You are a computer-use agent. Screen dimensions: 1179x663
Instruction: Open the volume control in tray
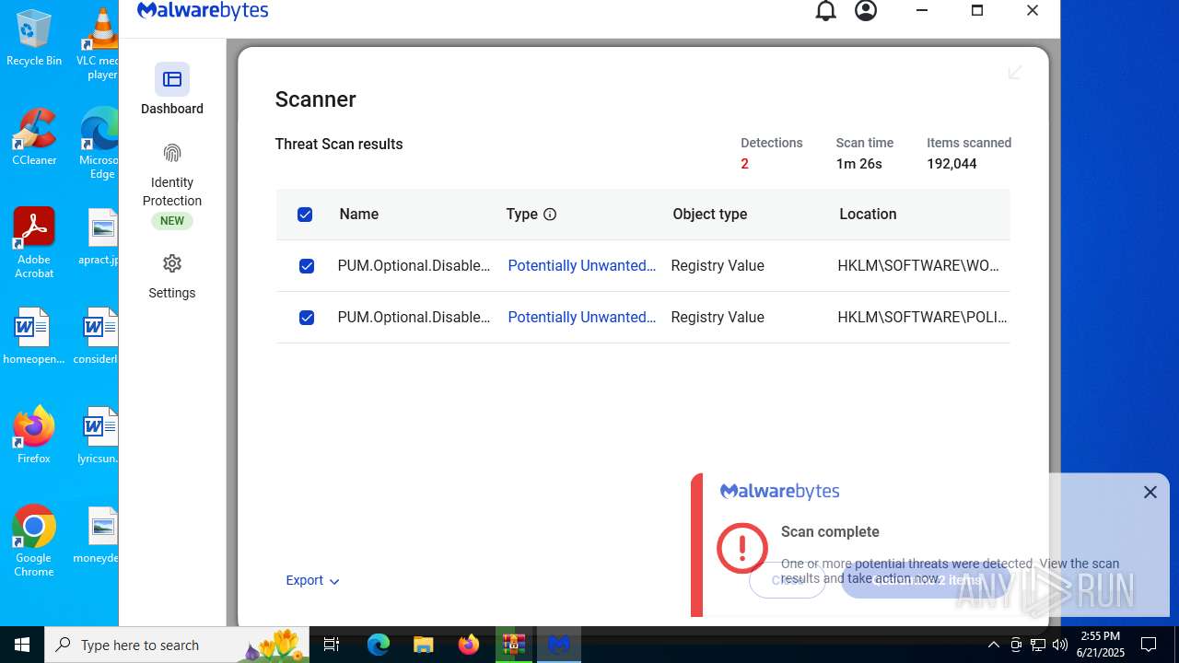1060,645
